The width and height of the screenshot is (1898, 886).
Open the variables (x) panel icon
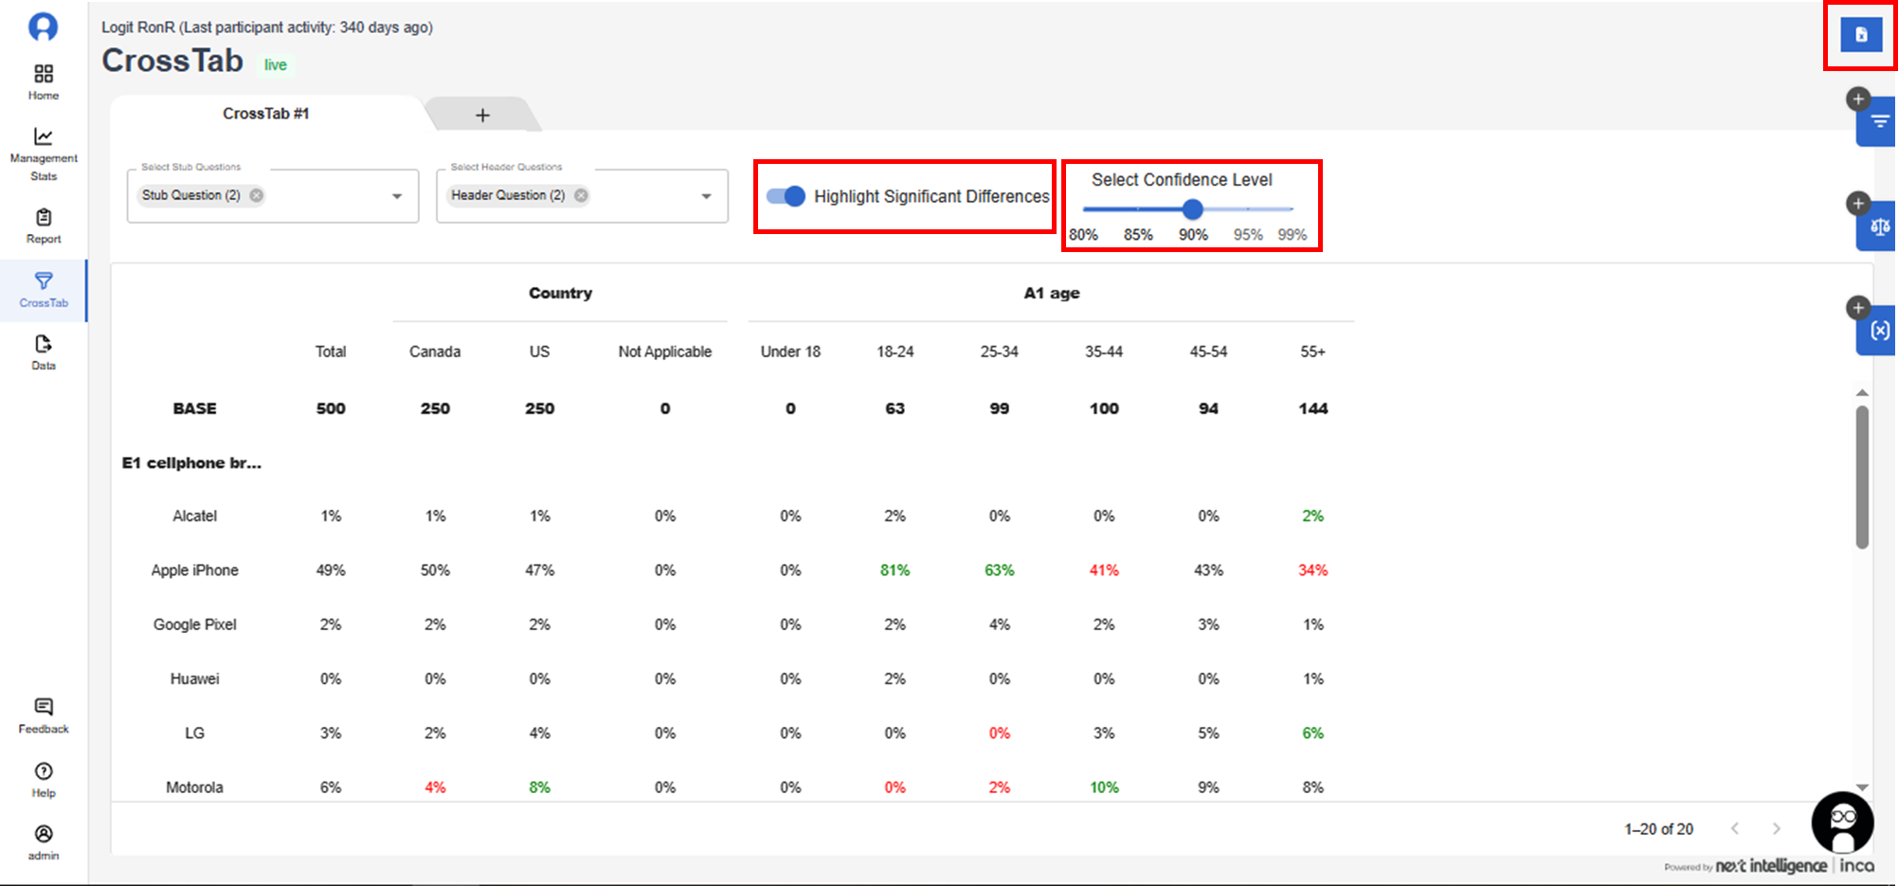pyautogui.click(x=1879, y=331)
